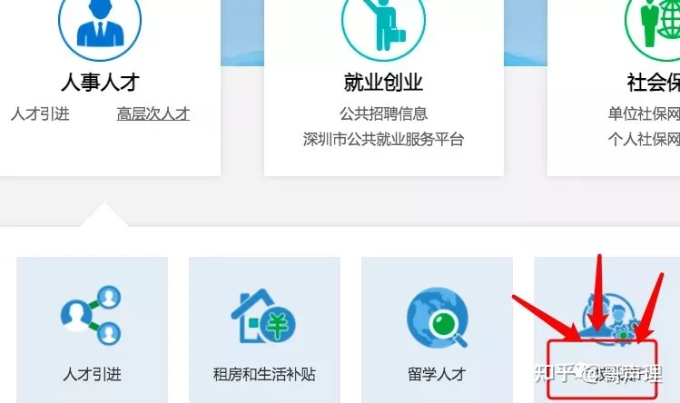Open the 个人社保网 link

(644, 139)
